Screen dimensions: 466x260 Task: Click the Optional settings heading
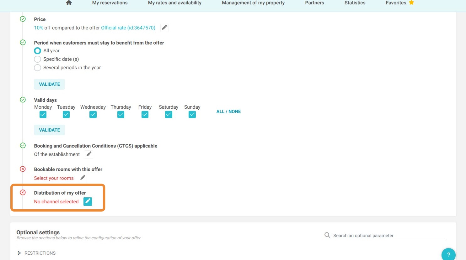pos(38,232)
